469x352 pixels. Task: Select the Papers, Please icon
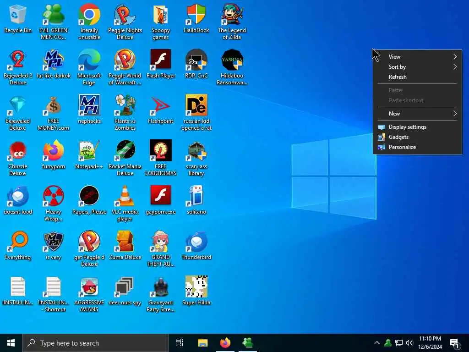click(89, 196)
